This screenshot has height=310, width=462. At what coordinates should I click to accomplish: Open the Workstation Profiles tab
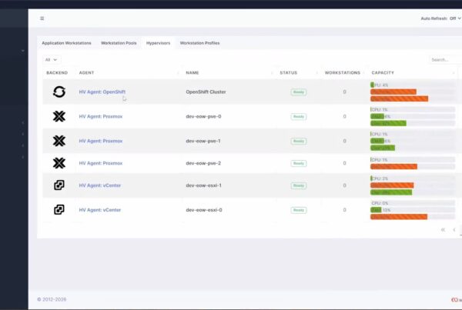click(x=199, y=43)
